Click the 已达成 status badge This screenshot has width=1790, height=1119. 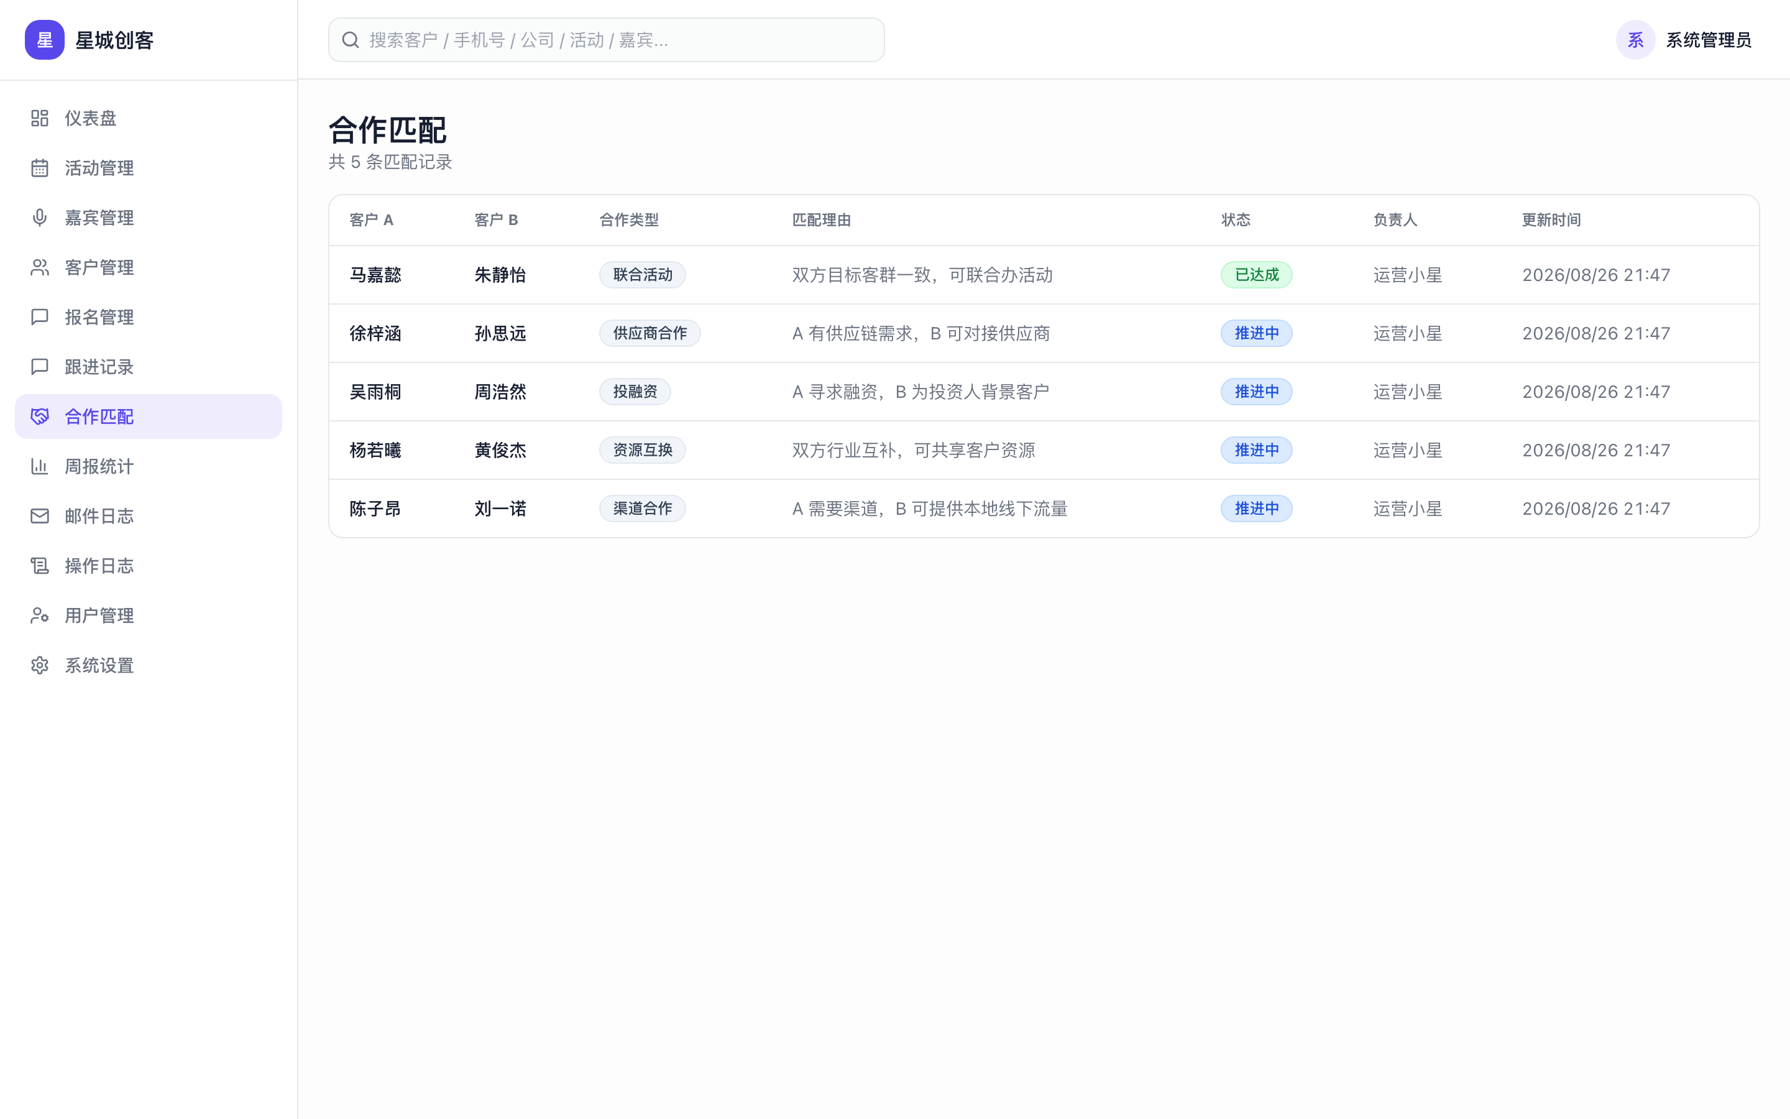pyautogui.click(x=1256, y=275)
